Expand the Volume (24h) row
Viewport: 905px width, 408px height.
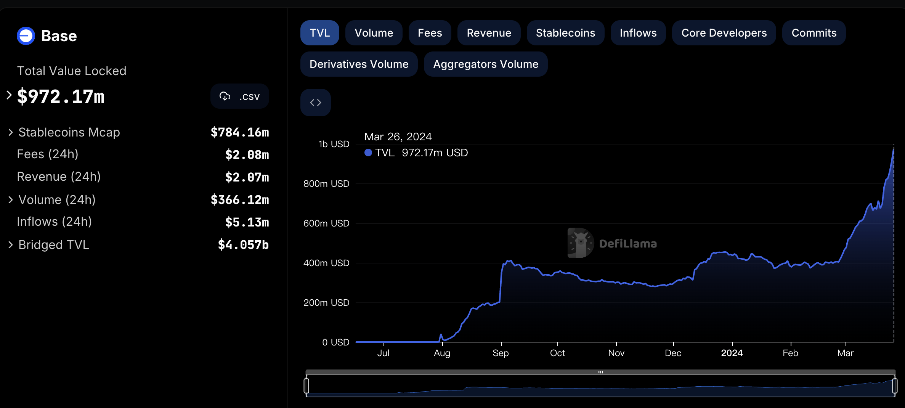click(11, 200)
